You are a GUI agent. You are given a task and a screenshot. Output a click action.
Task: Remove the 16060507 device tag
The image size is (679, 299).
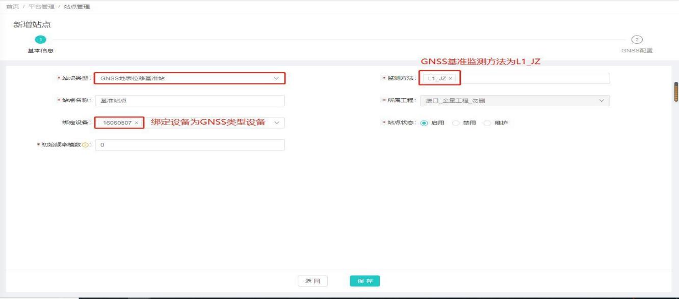click(137, 123)
